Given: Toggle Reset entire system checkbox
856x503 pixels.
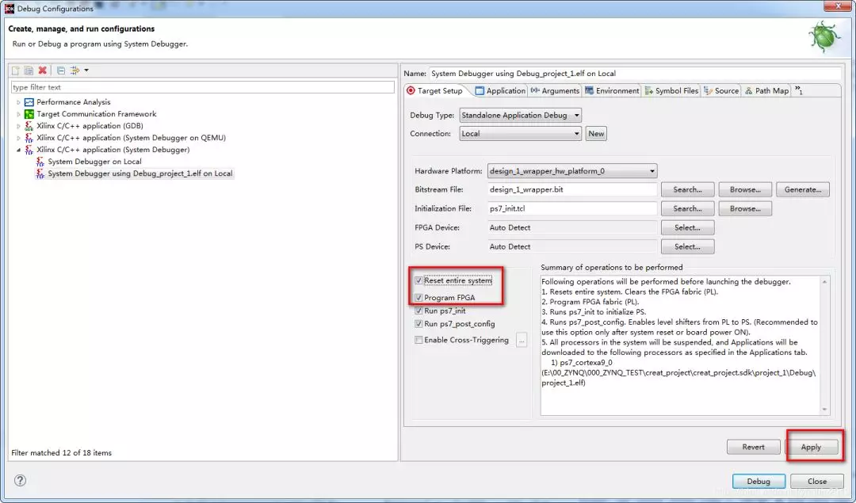Looking at the screenshot, I should click(418, 280).
